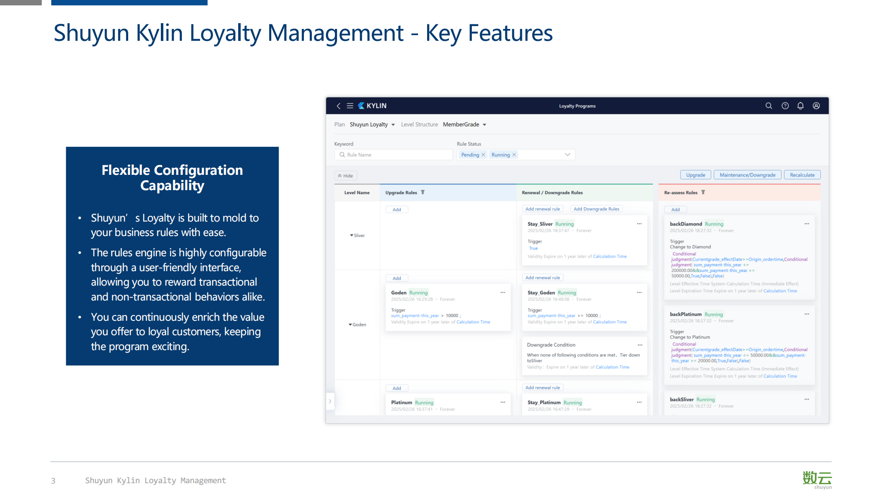The height and width of the screenshot is (496, 882).
Task: Remove the Pending status tag
Action: click(483, 155)
